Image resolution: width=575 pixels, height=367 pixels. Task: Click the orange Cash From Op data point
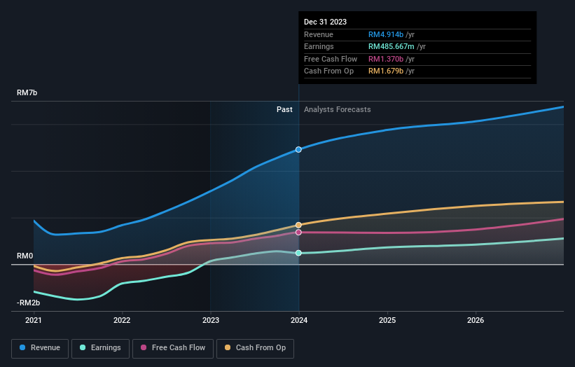(298, 225)
